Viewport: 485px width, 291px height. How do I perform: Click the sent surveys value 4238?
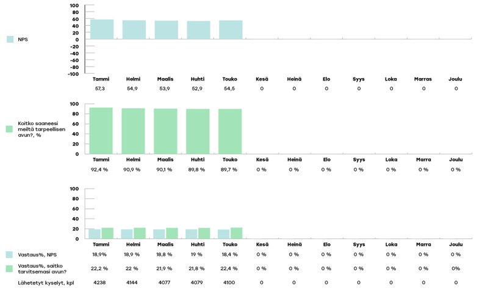(100, 282)
